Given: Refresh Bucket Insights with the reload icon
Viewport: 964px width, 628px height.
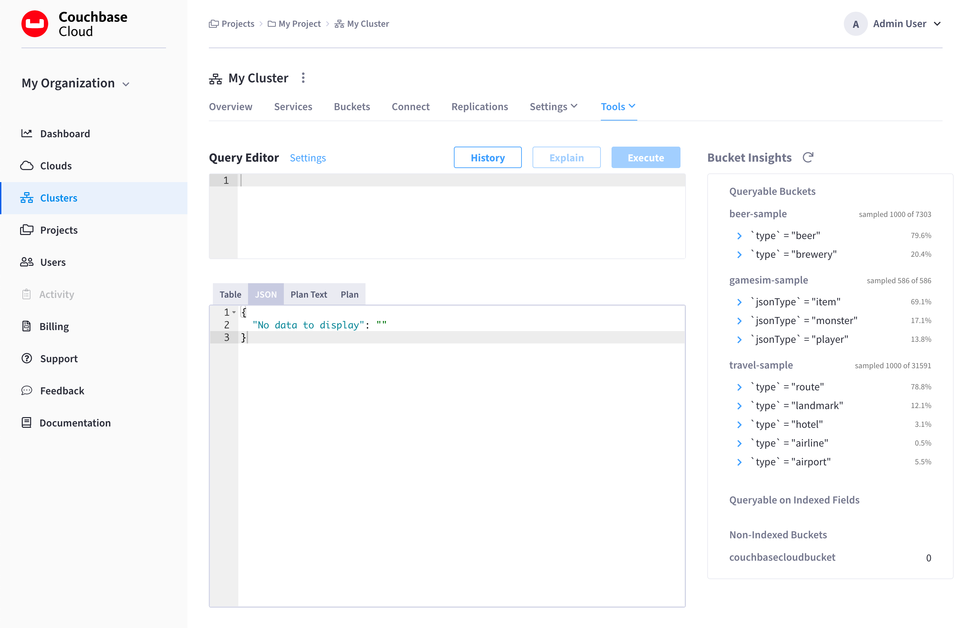Looking at the screenshot, I should (808, 157).
